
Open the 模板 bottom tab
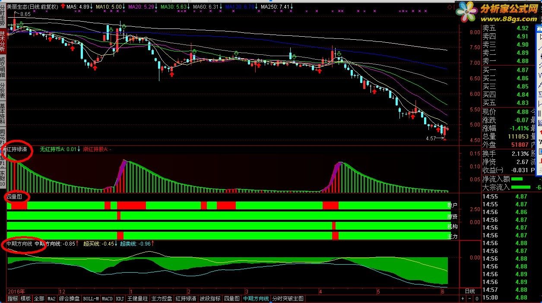click(26, 299)
